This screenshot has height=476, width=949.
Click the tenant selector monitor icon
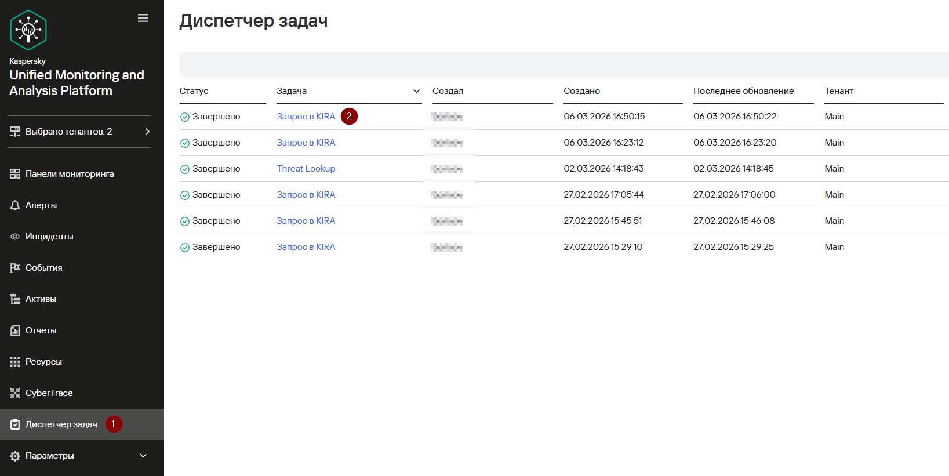tap(15, 132)
